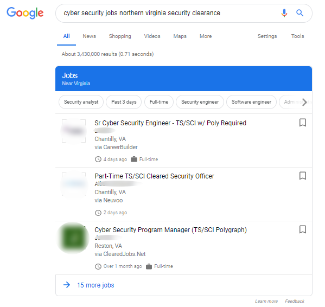Click the Feedback link below jobs box

295,301
